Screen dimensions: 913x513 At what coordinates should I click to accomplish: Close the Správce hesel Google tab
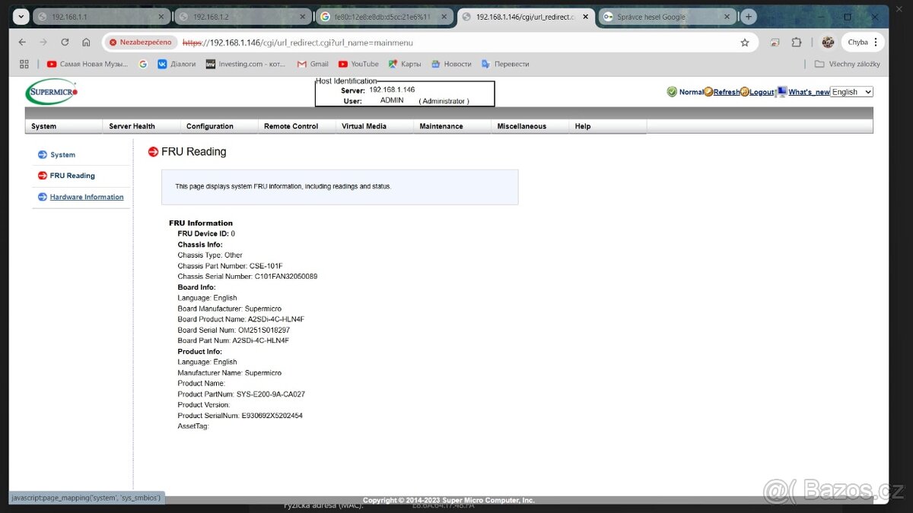pos(727,17)
